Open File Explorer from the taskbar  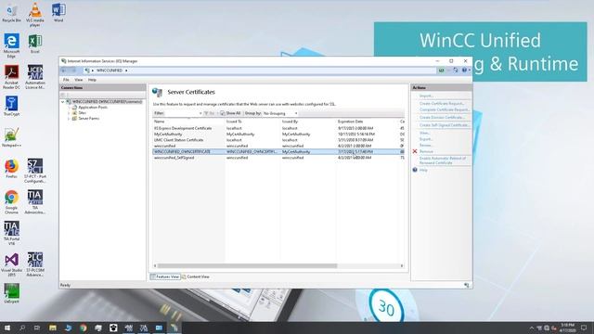53,328
